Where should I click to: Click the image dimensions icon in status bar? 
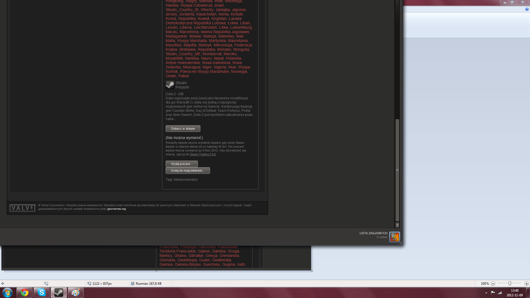[x=89, y=284]
